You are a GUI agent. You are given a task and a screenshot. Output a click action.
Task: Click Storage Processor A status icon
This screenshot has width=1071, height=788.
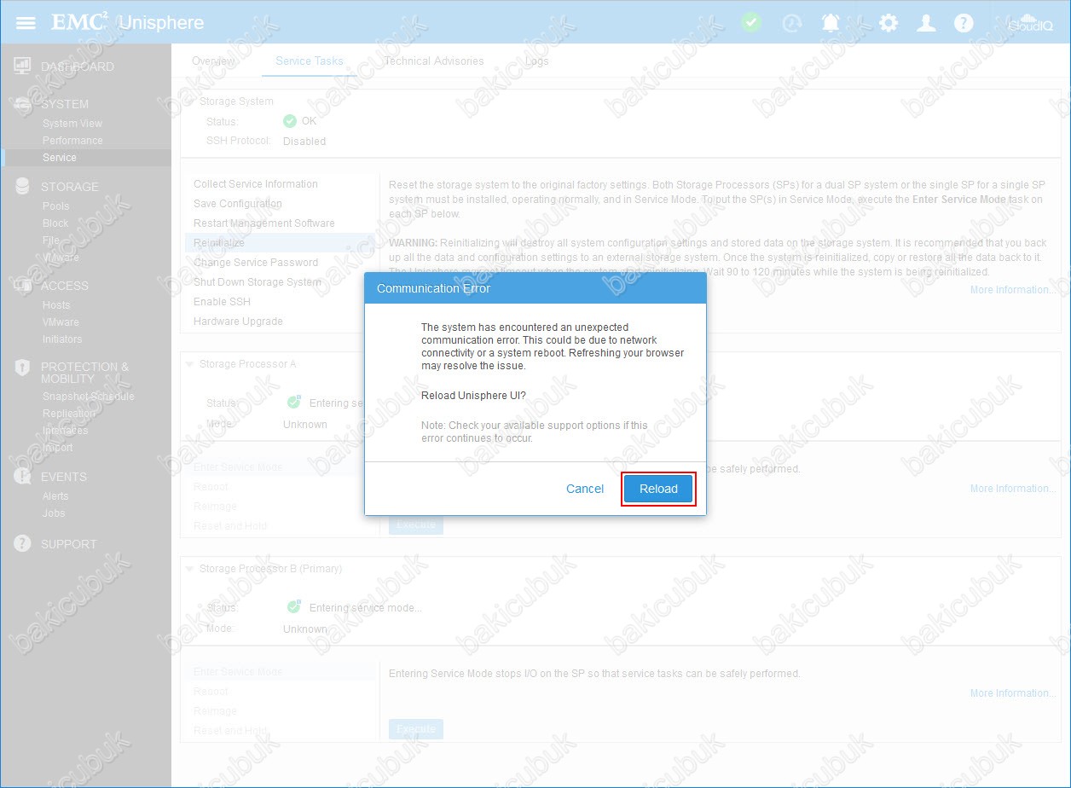click(x=294, y=403)
